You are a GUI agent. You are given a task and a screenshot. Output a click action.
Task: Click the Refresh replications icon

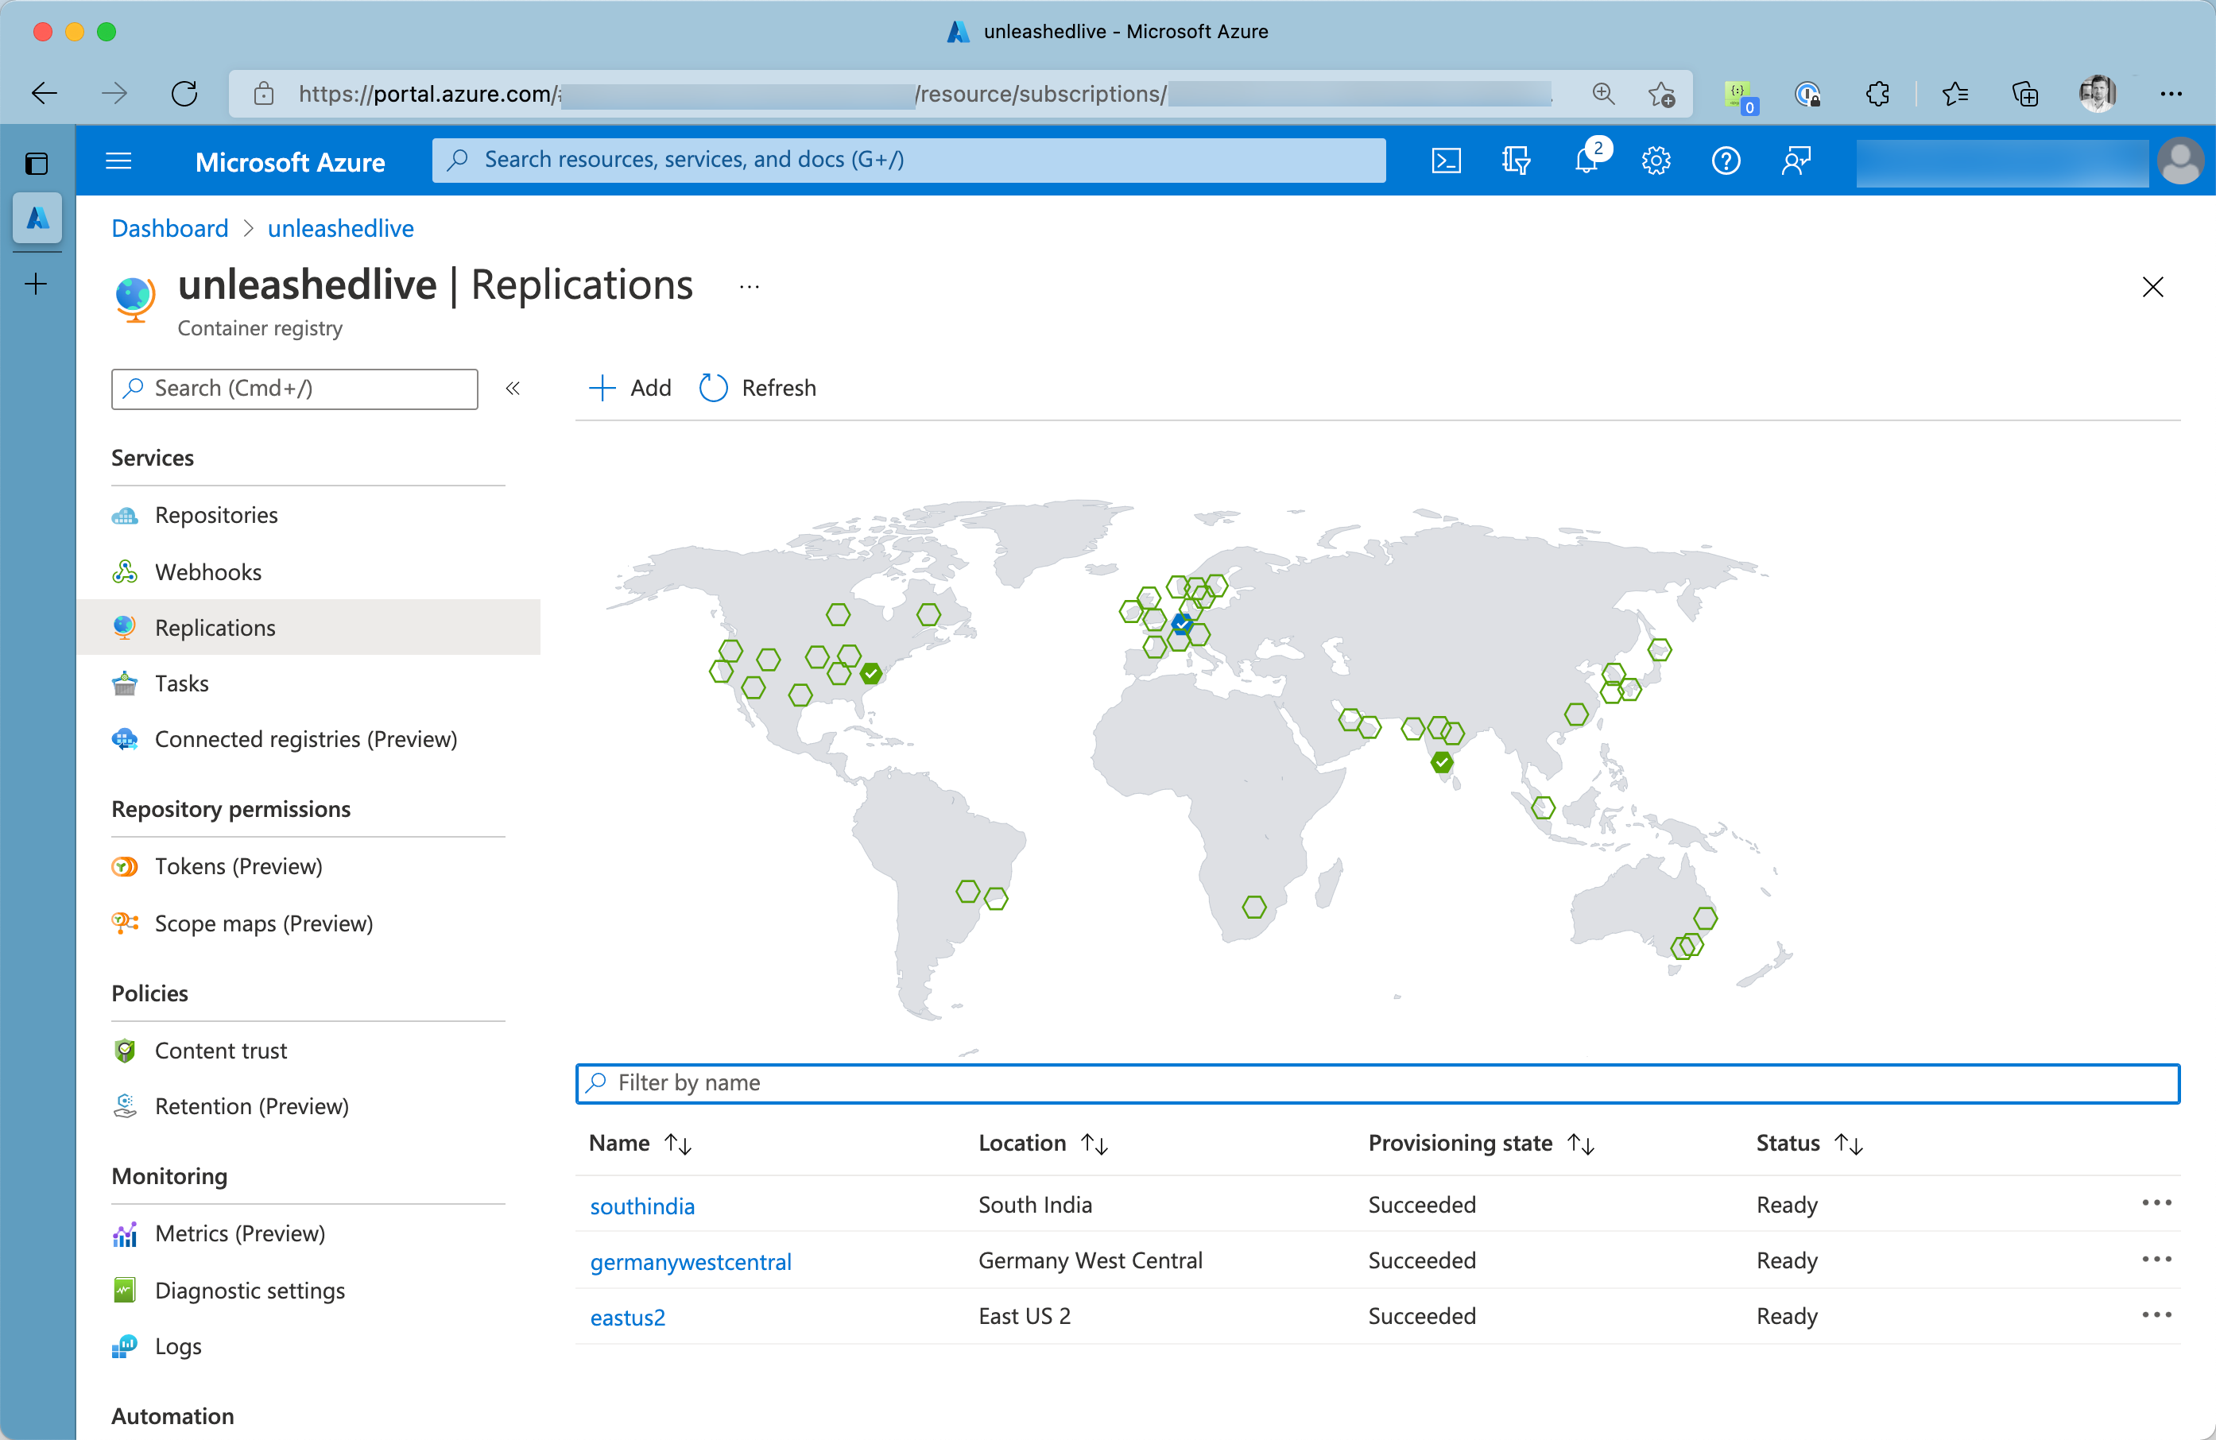click(713, 388)
